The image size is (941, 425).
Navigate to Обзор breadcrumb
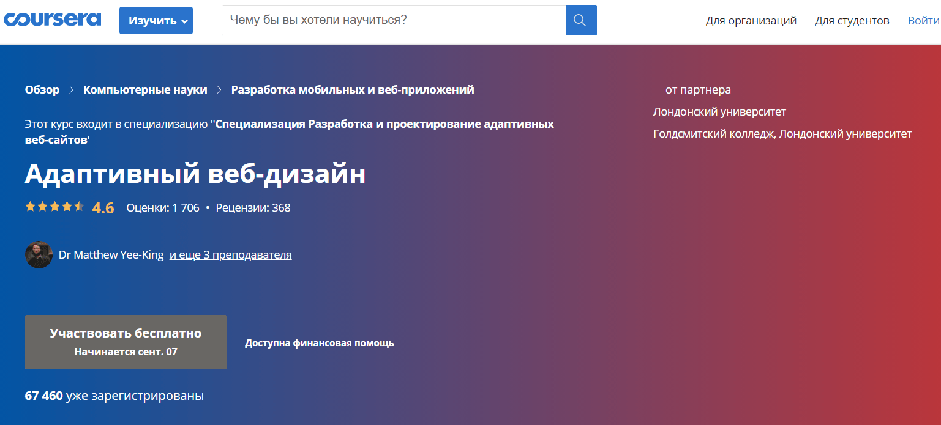point(42,90)
